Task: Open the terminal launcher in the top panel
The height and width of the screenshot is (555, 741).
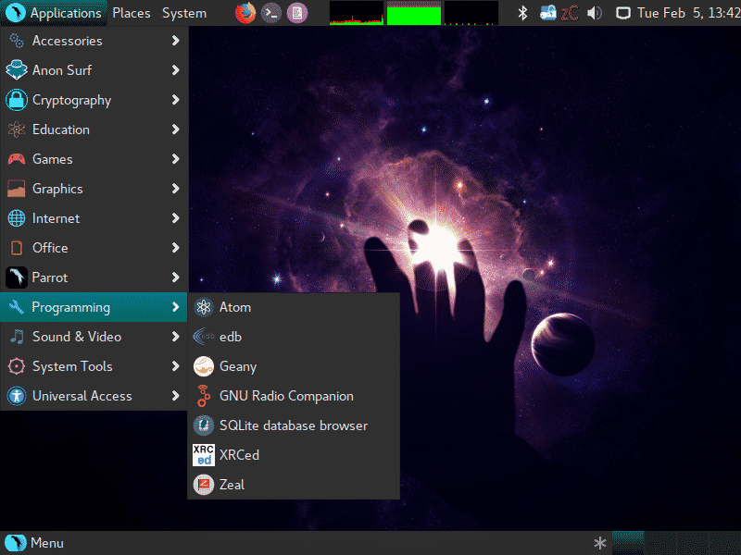Action: click(x=270, y=13)
